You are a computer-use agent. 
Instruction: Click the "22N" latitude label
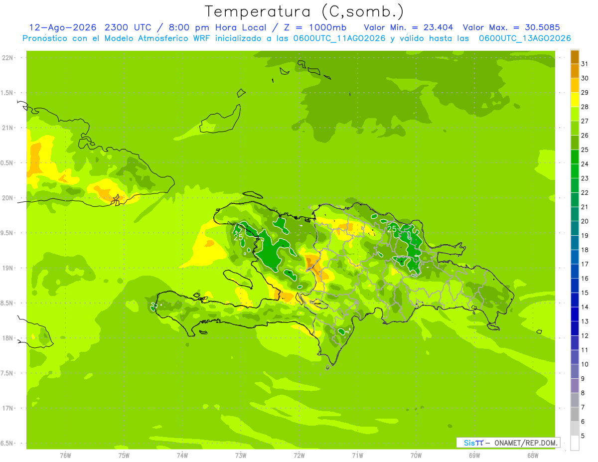pyautogui.click(x=7, y=58)
